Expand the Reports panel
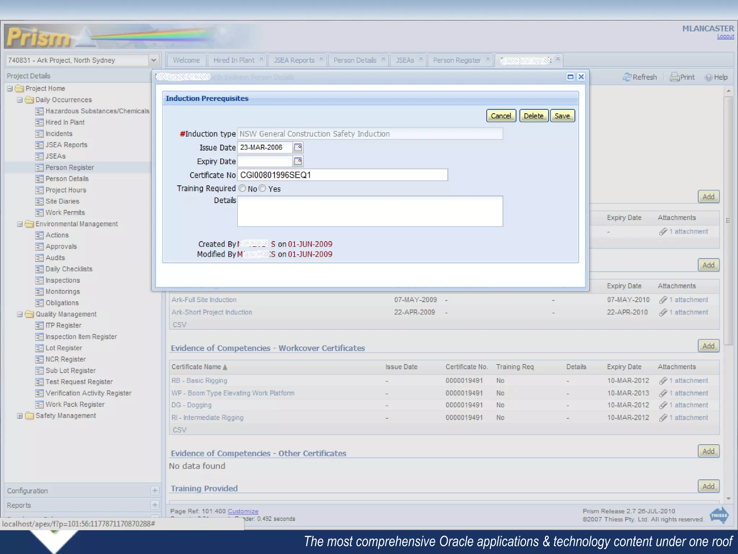The height and width of the screenshot is (554, 738). 155,505
